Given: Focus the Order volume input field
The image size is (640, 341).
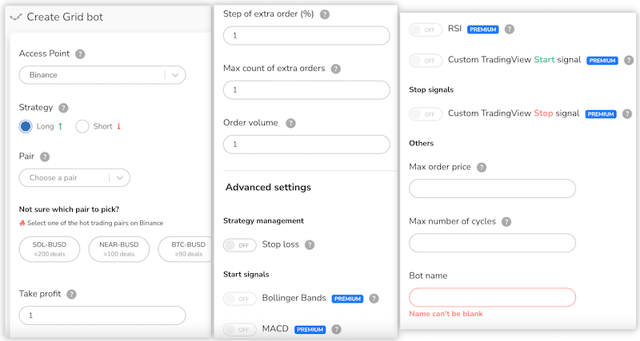Looking at the screenshot, I should coord(306,145).
